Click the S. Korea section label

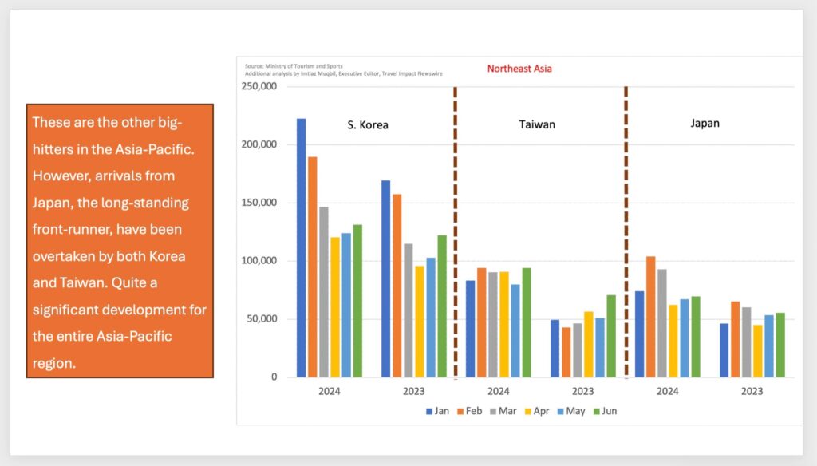367,125
